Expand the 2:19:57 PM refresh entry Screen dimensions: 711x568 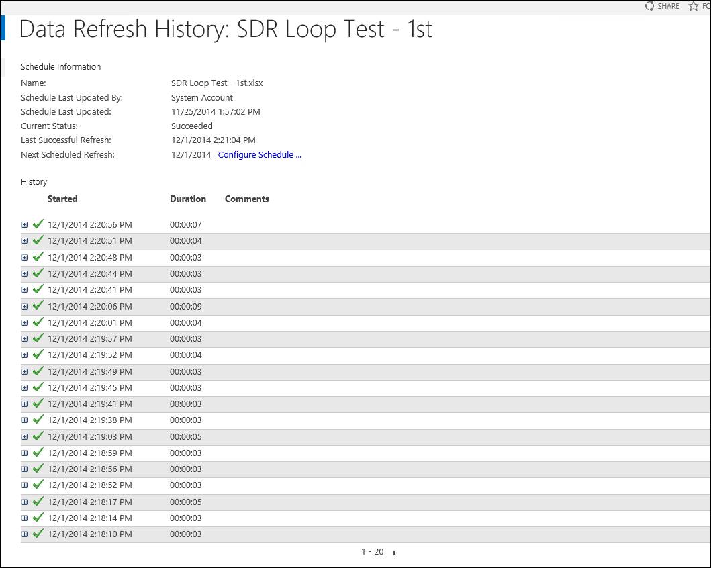coord(24,339)
